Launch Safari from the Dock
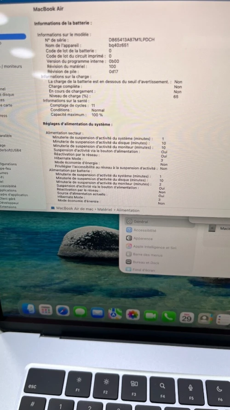230x410 pixels. tap(63, 311)
